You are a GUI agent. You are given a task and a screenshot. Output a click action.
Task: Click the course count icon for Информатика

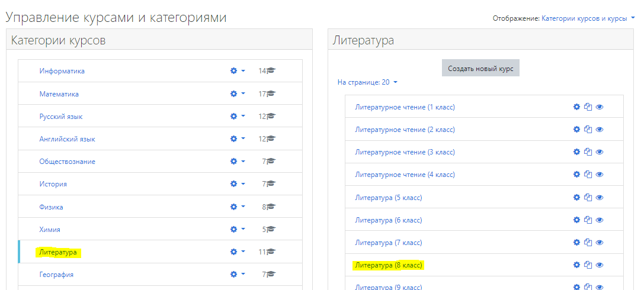point(271,71)
